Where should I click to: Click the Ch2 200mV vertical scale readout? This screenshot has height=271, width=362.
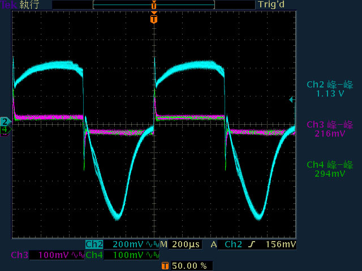(128, 244)
